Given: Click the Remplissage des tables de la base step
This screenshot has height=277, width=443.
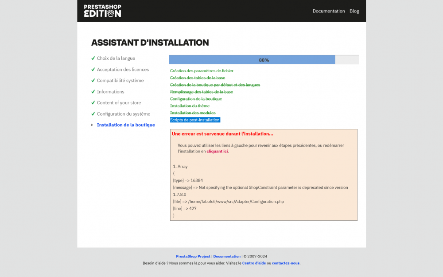Looking at the screenshot, I should click(x=202, y=92).
